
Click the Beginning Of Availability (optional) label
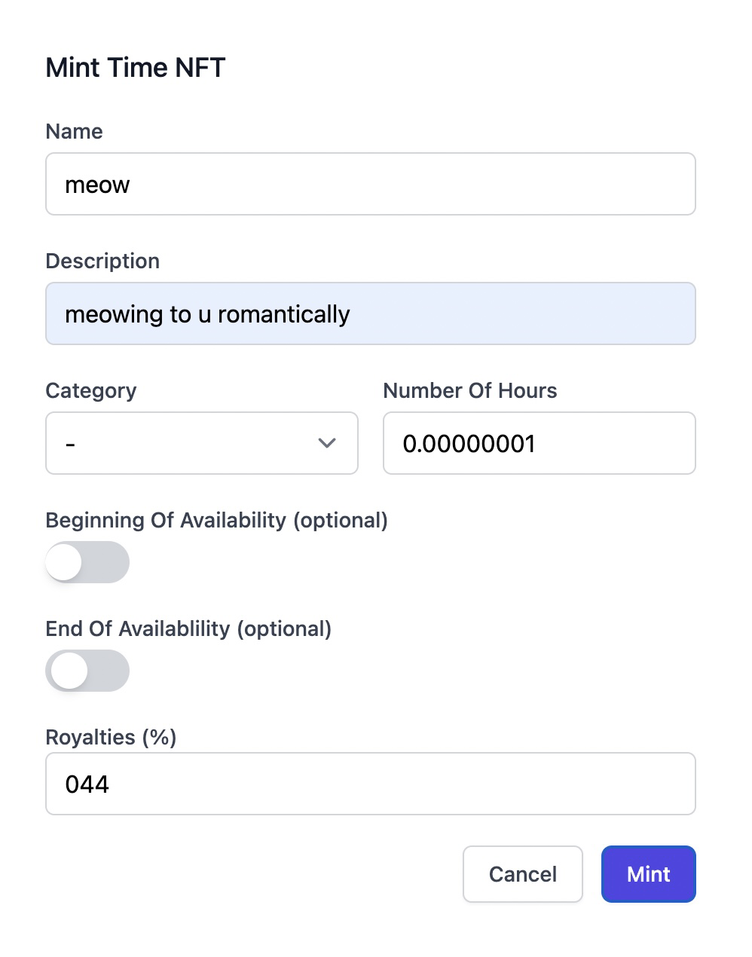(216, 520)
